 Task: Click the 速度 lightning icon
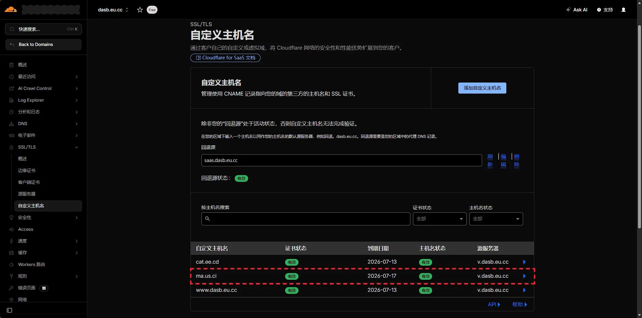11,241
